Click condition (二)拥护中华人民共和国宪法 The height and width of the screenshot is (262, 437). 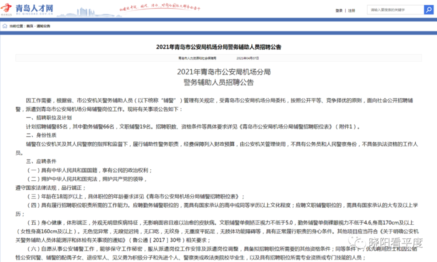coord(87,179)
